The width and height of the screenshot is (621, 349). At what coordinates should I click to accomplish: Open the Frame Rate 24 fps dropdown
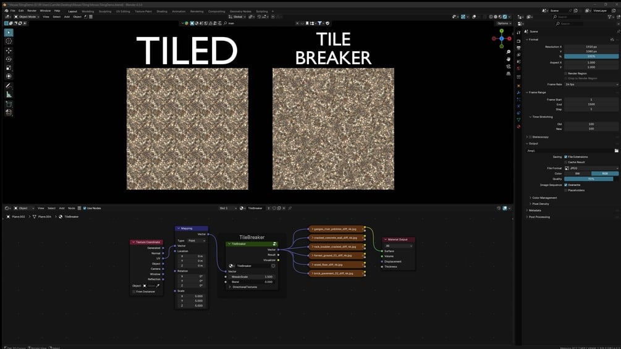click(x=591, y=85)
